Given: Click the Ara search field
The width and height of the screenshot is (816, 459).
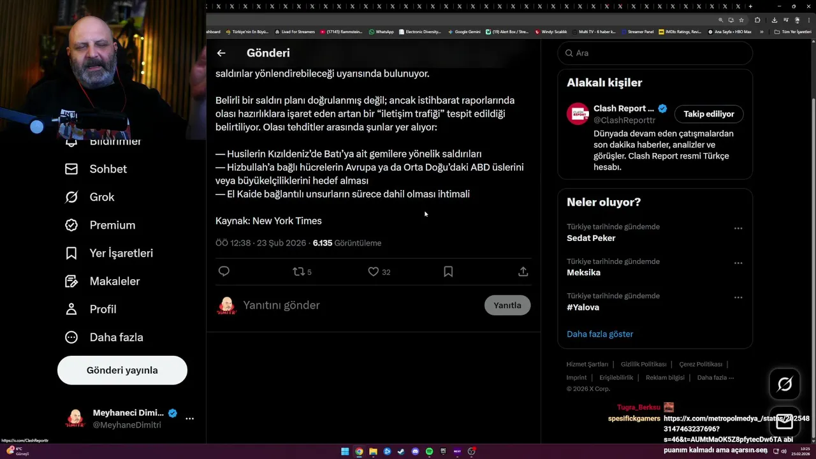Looking at the screenshot, I should pos(655,53).
